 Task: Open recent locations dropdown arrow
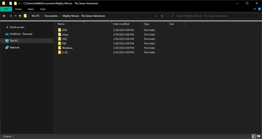coord(16,16)
